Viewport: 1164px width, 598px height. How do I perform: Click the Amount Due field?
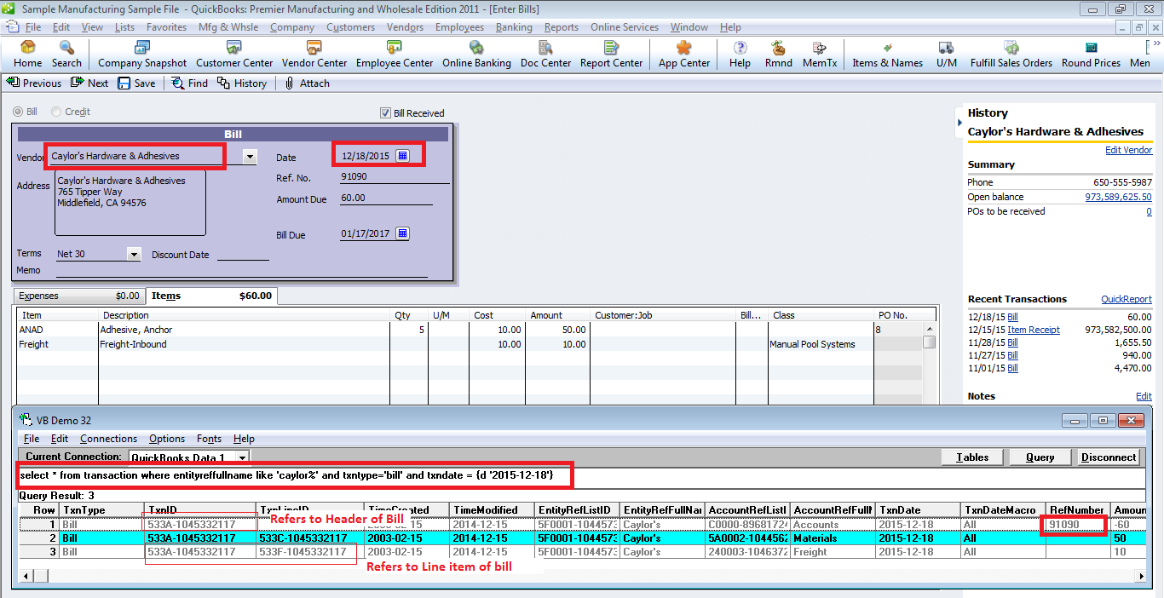tap(385, 198)
